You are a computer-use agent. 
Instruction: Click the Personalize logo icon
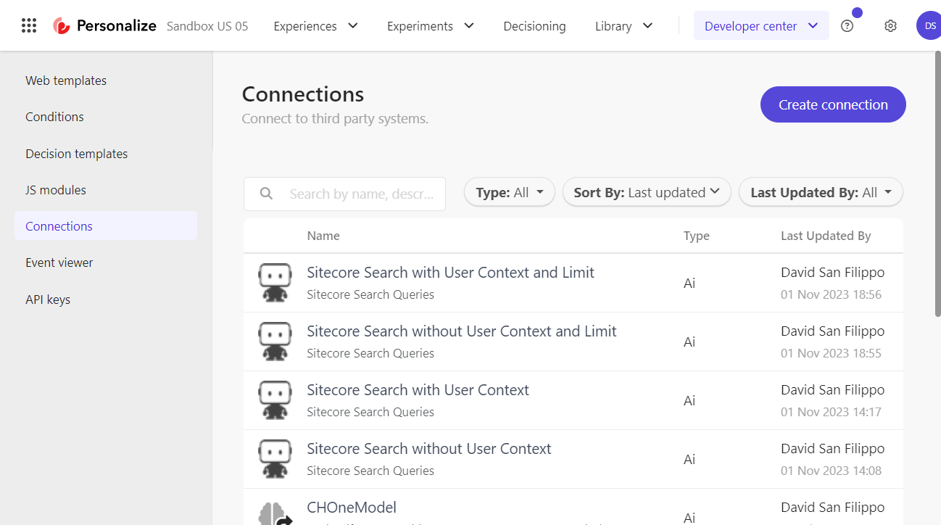tap(61, 24)
